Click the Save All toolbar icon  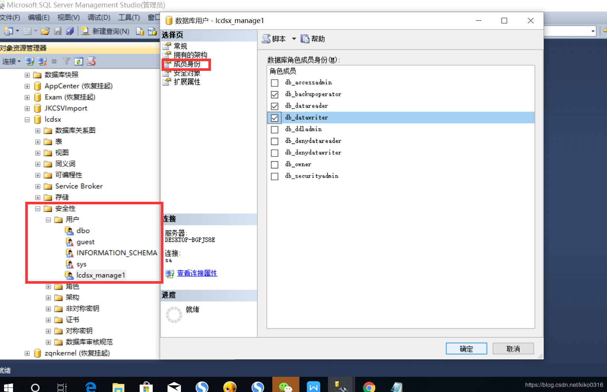tap(69, 31)
